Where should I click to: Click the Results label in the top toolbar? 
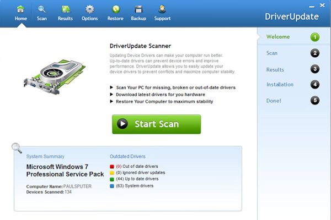(65, 19)
